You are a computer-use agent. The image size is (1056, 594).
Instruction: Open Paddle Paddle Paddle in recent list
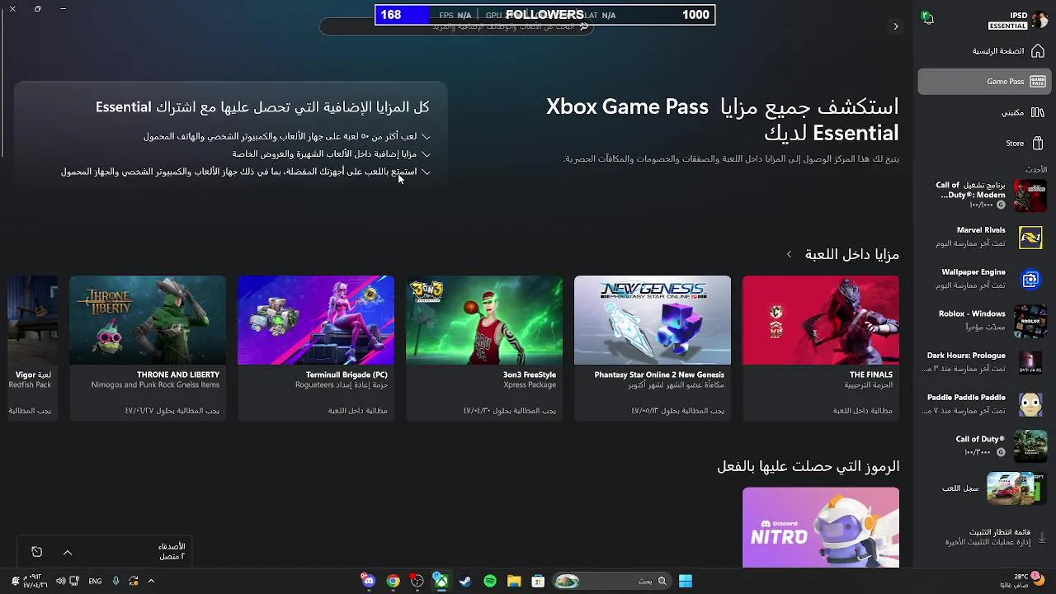point(985,404)
